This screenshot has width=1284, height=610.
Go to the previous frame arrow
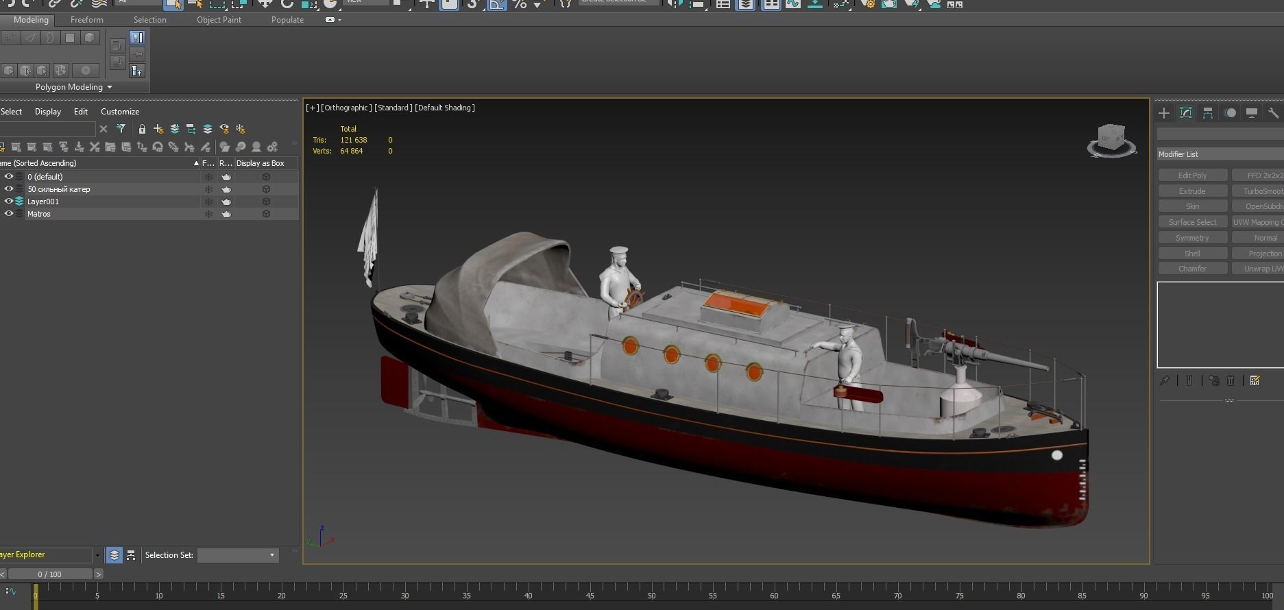pos(3,574)
